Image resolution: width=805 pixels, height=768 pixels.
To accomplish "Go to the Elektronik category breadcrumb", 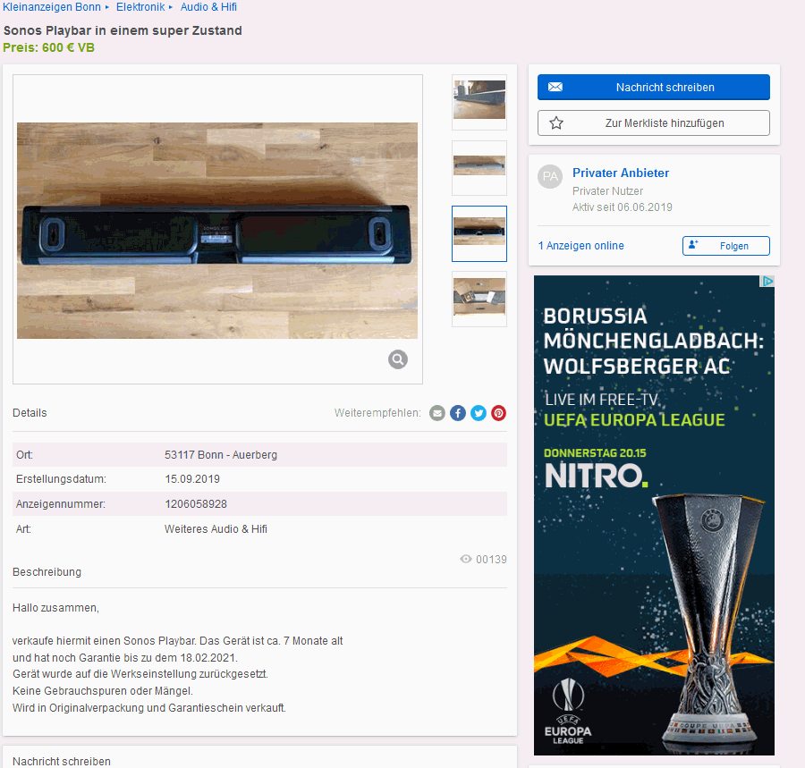I will pos(140,7).
